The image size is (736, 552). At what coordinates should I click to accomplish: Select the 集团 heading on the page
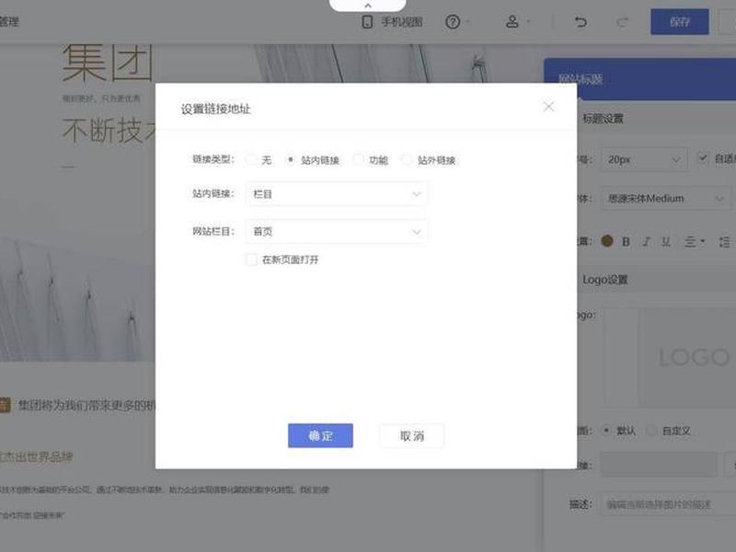[108, 63]
